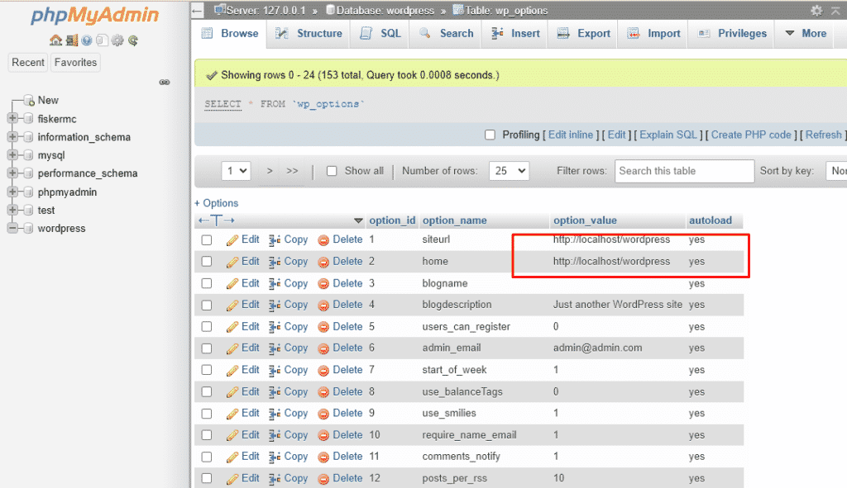Click the Filter rows search field
This screenshot has height=488, width=847.
[x=684, y=171]
